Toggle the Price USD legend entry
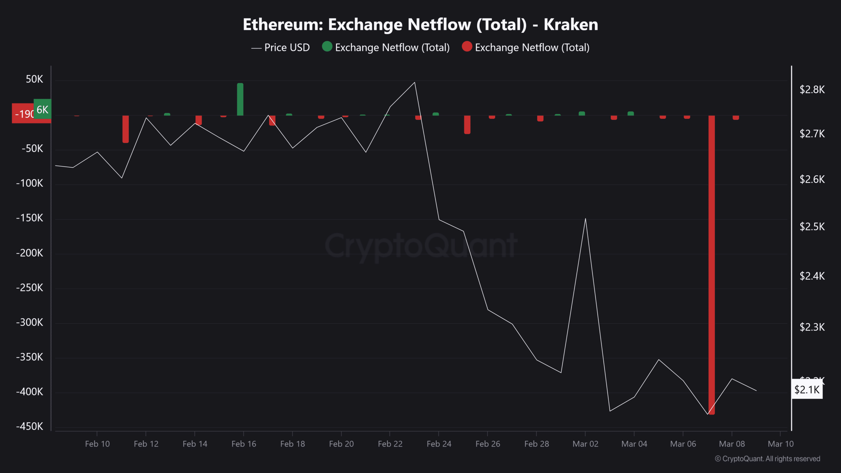This screenshot has height=473, width=841. [x=280, y=48]
